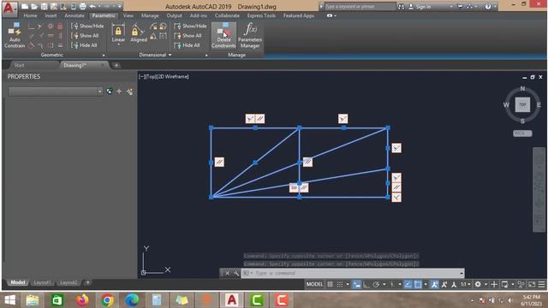Click Show/Hide in the Geometric panel
548x308 pixels.
87,26
